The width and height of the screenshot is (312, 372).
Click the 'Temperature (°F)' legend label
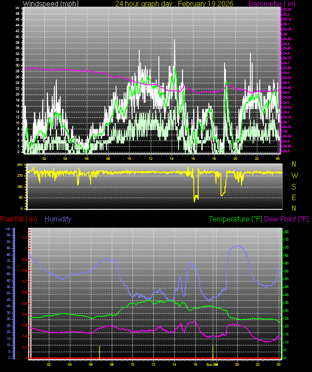[235, 219]
